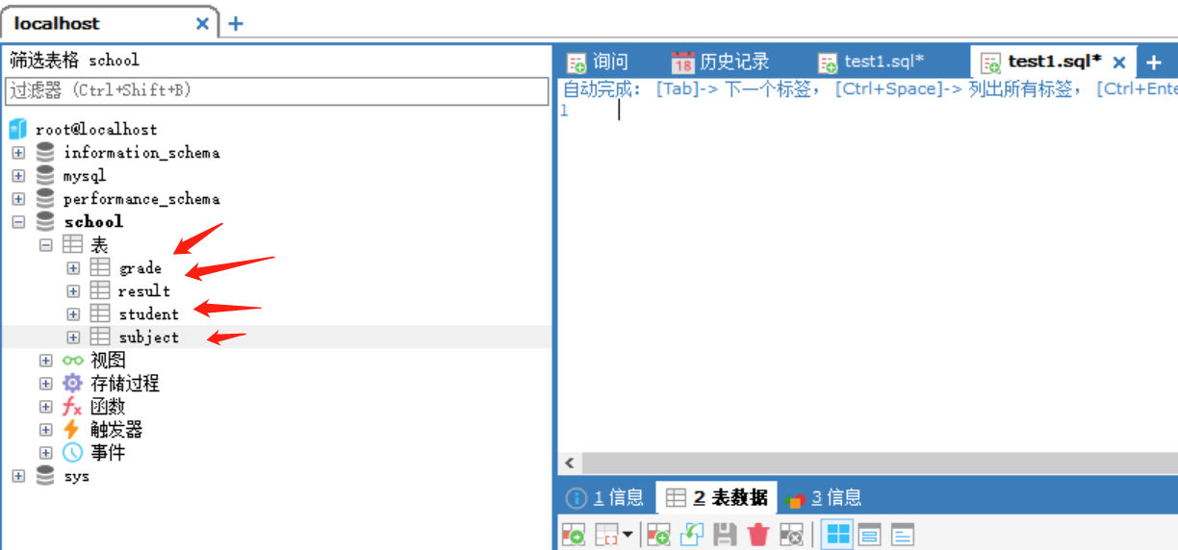Expand the sys database node
Screen dimensions: 1178x550
(x=18, y=476)
